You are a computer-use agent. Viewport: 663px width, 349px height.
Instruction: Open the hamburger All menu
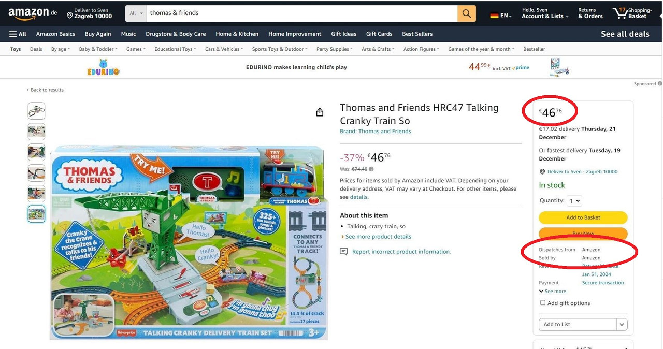tap(18, 34)
